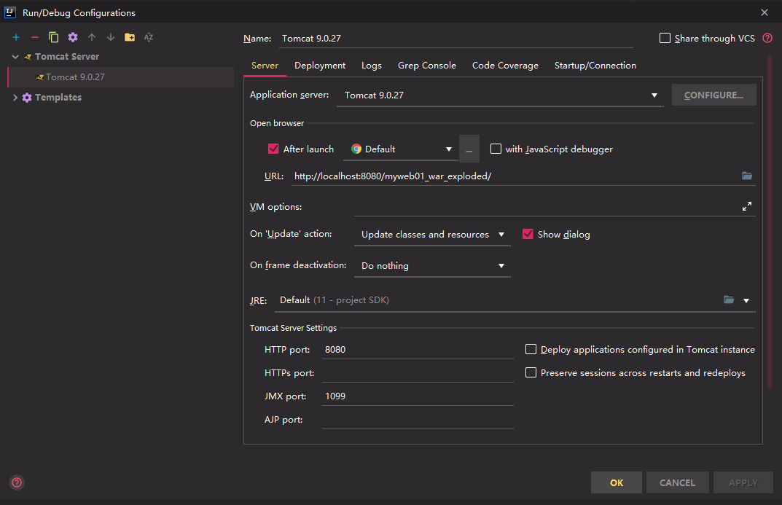
Task: Open browse folder icon in URL field
Action: pyautogui.click(x=746, y=176)
